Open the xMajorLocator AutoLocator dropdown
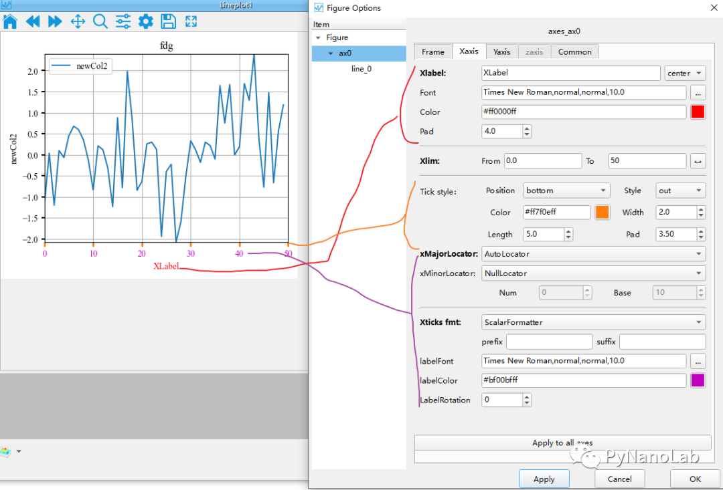 593,254
